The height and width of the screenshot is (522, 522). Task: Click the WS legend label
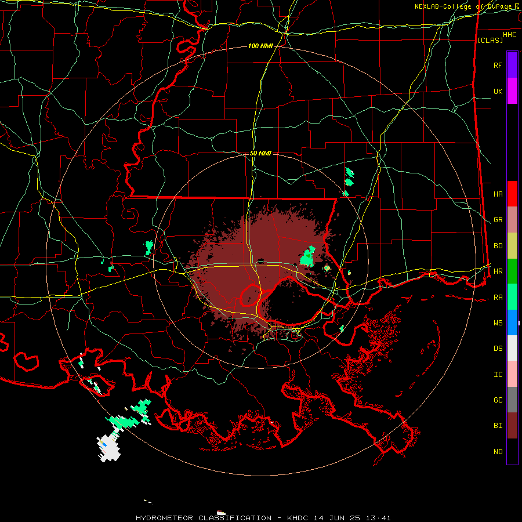[498, 323]
